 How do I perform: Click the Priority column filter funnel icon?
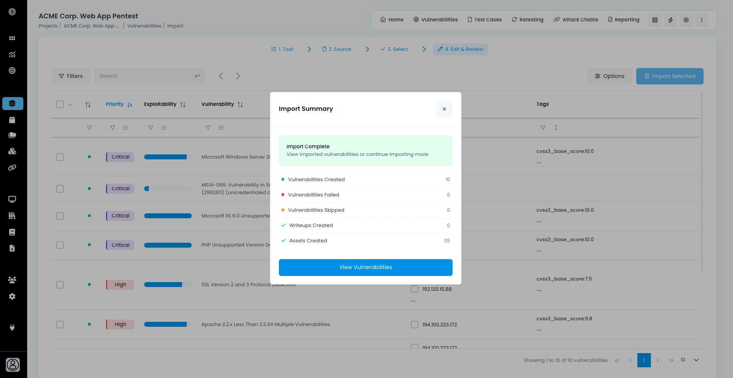click(112, 128)
